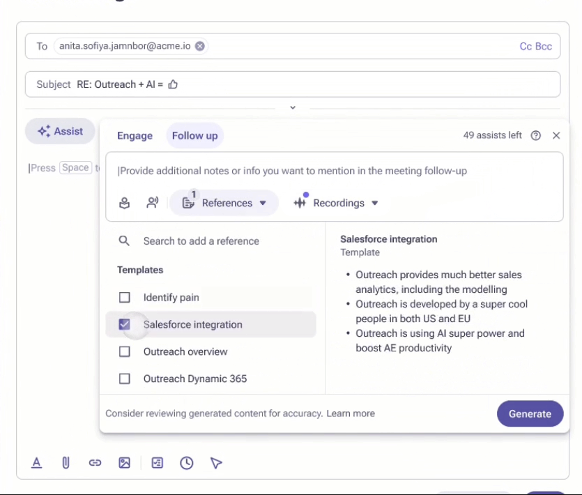Schedule send with clock icon
Image resolution: width=582 pixels, height=495 pixels.
pyautogui.click(x=186, y=463)
